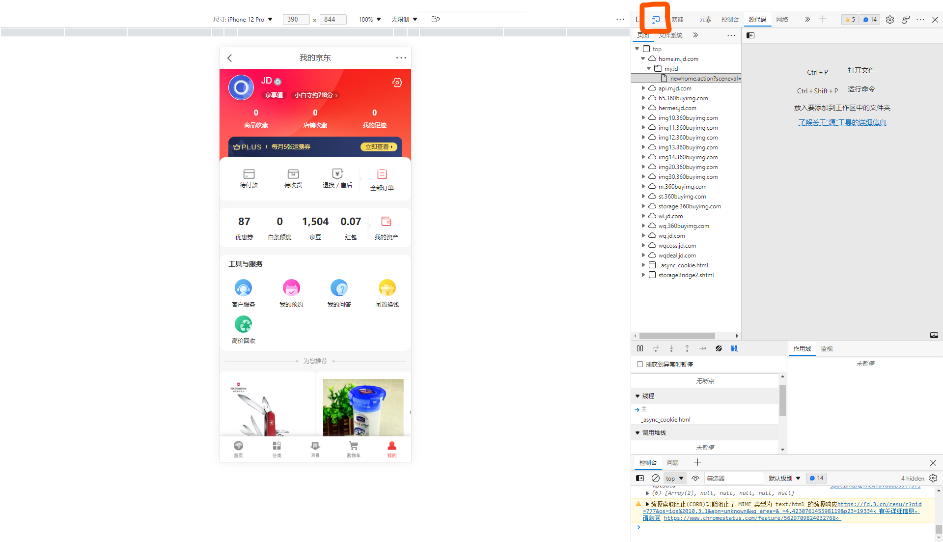Open account settings gear in JD header
This screenshot has height=542, width=943.
pos(397,83)
